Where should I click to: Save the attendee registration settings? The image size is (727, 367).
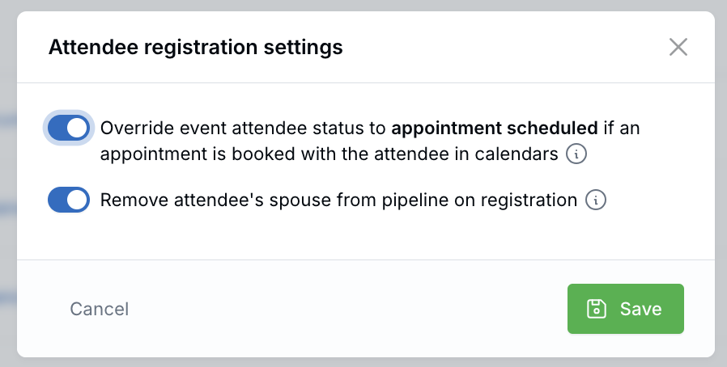[626, 309]
